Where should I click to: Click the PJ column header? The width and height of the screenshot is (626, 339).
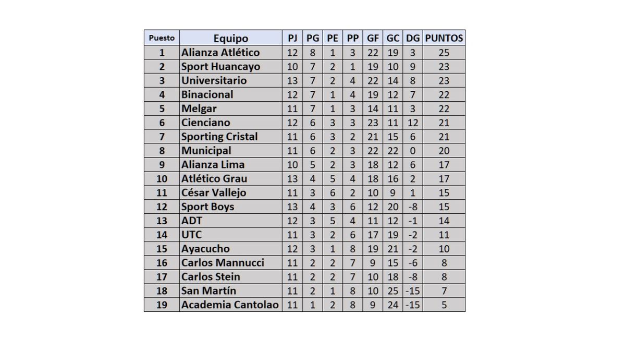[292, 38]
